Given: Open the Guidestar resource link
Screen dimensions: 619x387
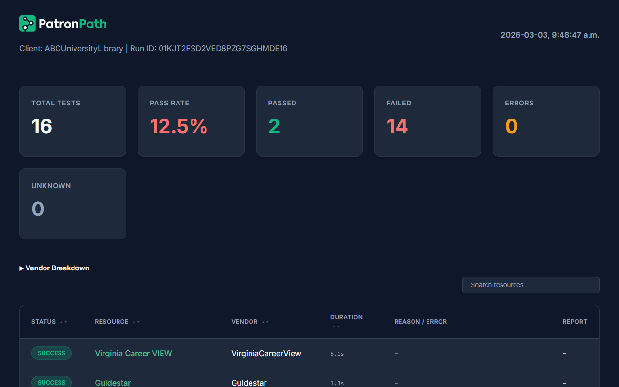Looking at the screenshot, I should pyautogui.click(x=113, y=382).
